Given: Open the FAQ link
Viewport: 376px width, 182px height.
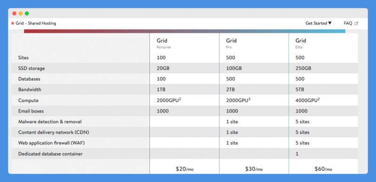Looking at the screenshot, I should [348, 23].
